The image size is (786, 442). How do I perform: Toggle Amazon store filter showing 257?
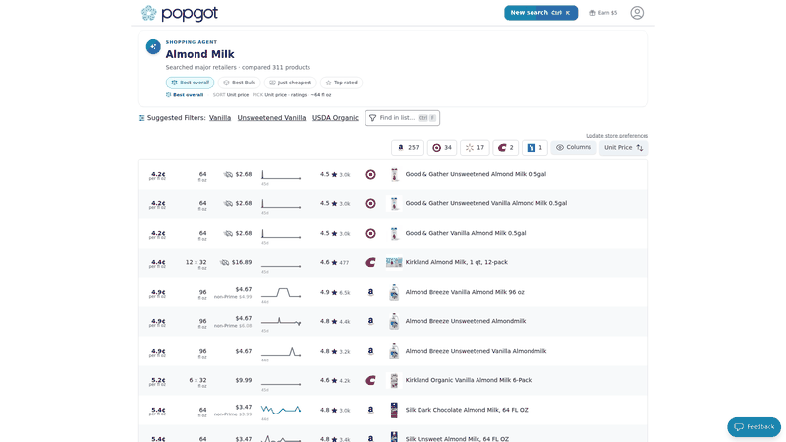408,148
